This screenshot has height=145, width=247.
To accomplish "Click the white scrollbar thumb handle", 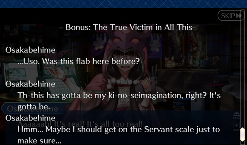I will (242, 135).
